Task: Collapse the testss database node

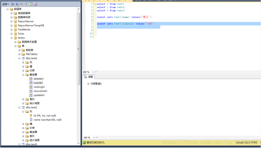Action: 12,38
